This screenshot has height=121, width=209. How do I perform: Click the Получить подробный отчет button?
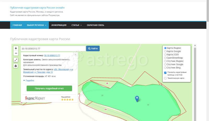49,88
